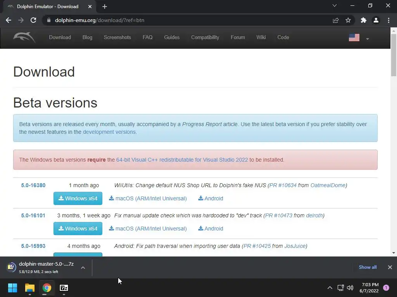Viewport: 397px width, 297px height.
Task: Share this page using the share icon
Action: coord(336,20)
